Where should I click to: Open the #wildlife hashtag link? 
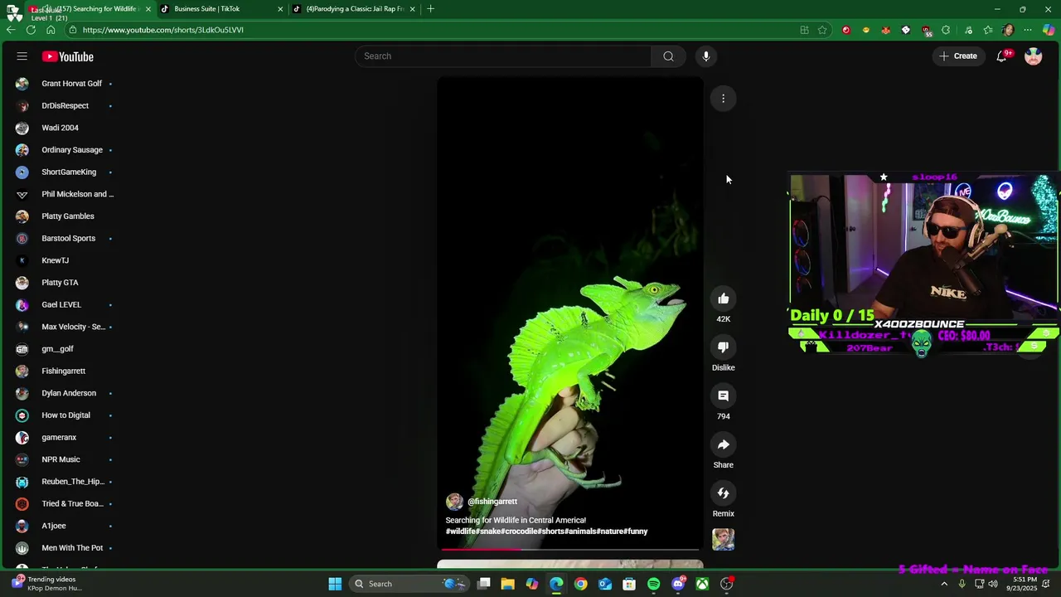(x=461, y=531)
